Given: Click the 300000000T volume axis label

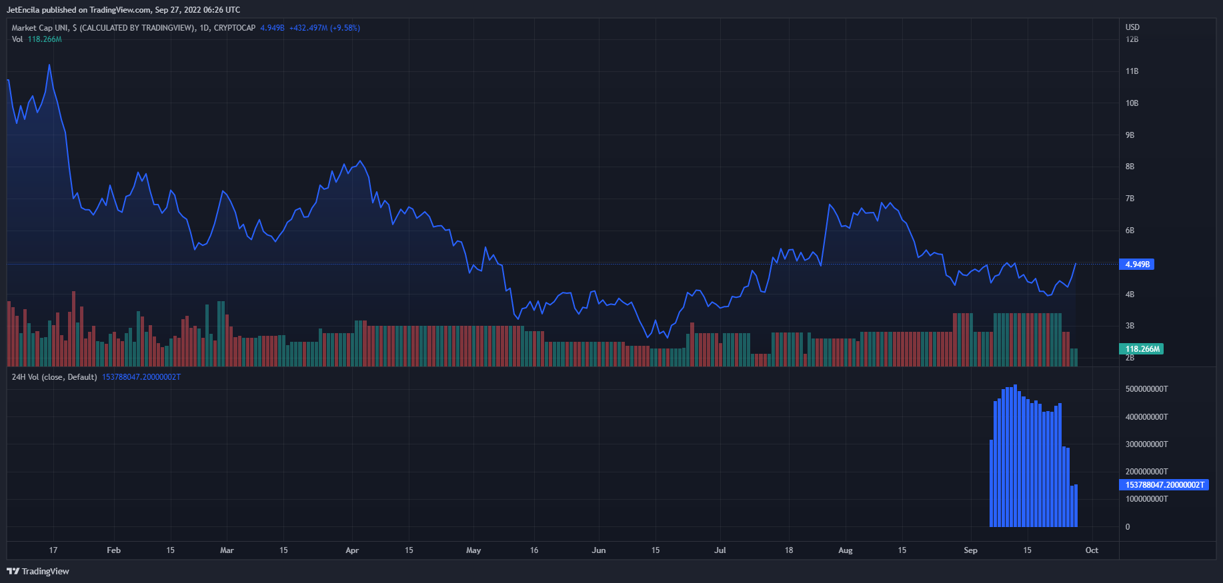Looking at the screenshot, I should (1146, 444).
